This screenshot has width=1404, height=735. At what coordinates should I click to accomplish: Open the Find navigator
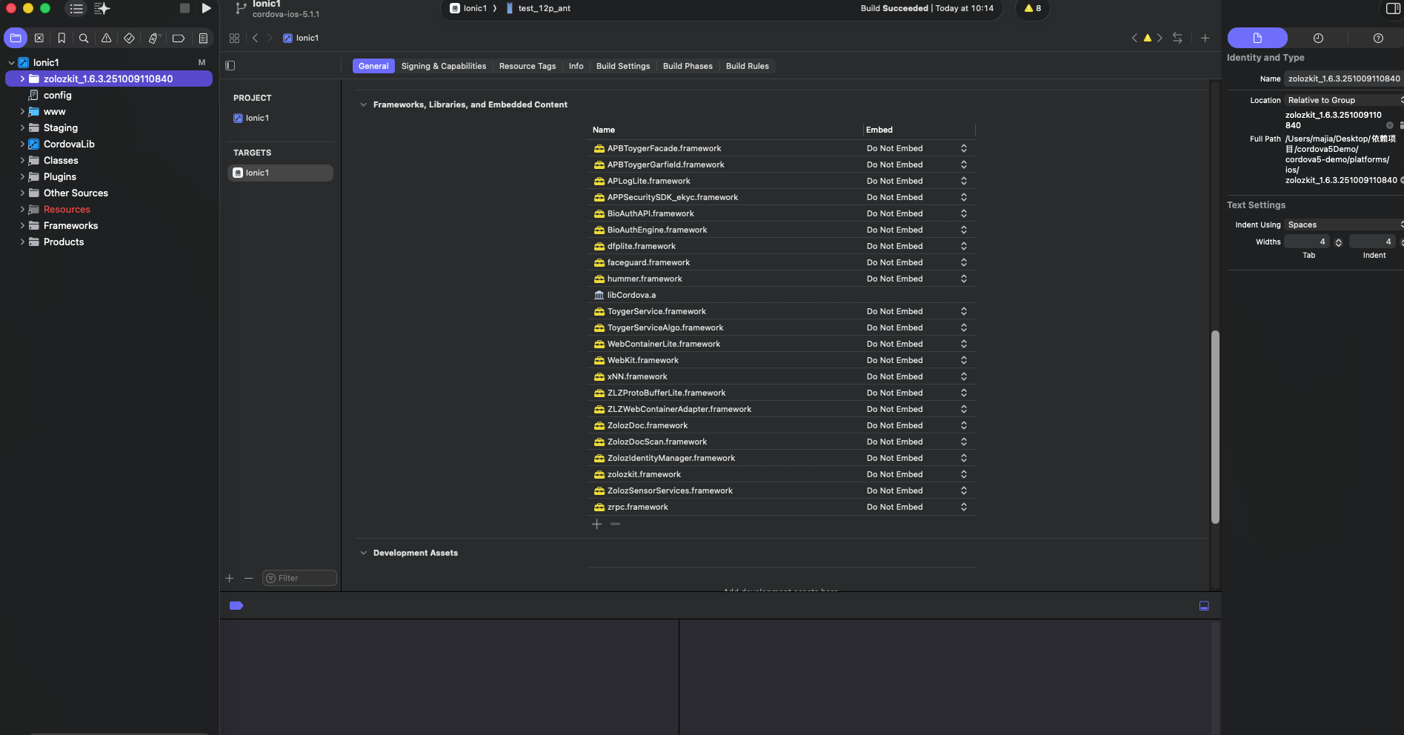[84, 38]
